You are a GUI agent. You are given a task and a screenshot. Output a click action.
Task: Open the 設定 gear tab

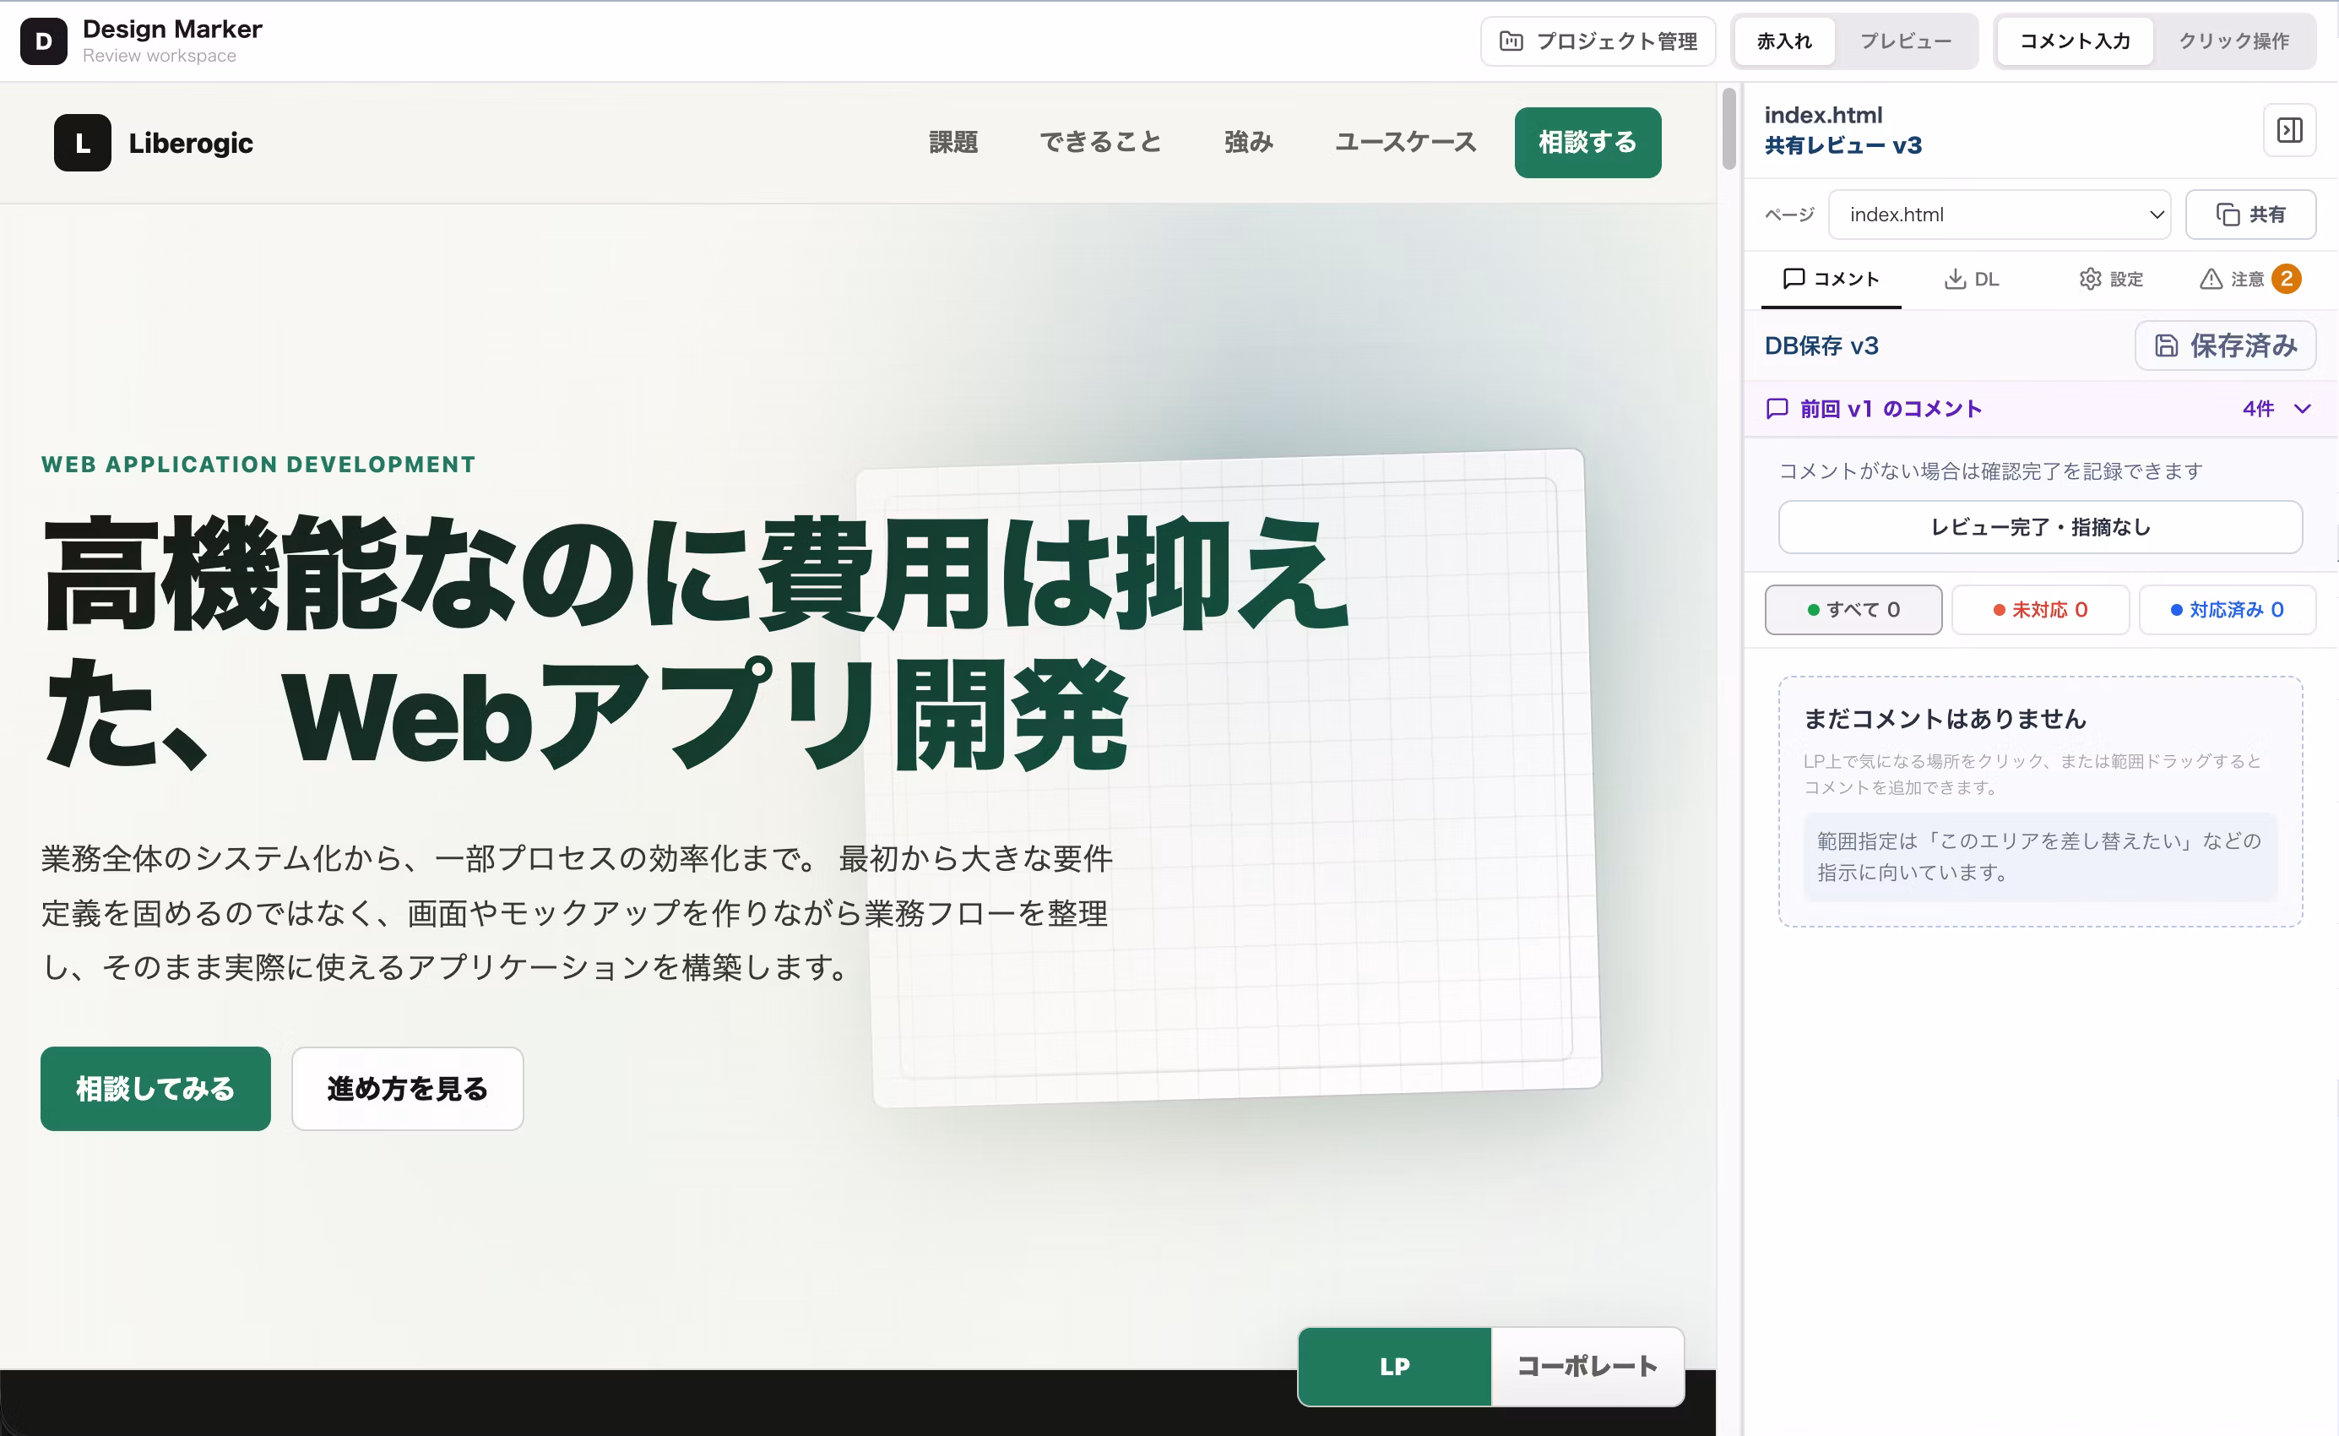(x=2111, y=280)
